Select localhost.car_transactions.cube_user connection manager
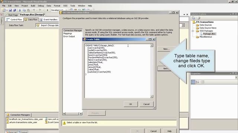 [x=25, y=119]
